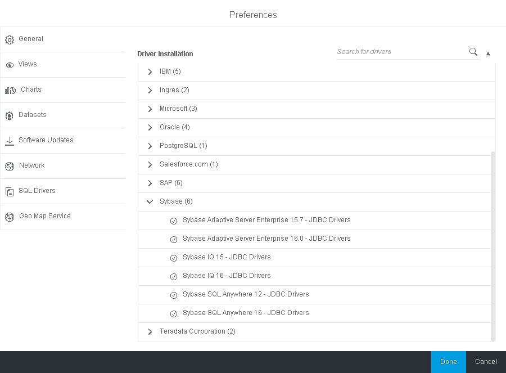
Task: Click the Cancel button
Action: pyautogui.click(x=486, y=362)
